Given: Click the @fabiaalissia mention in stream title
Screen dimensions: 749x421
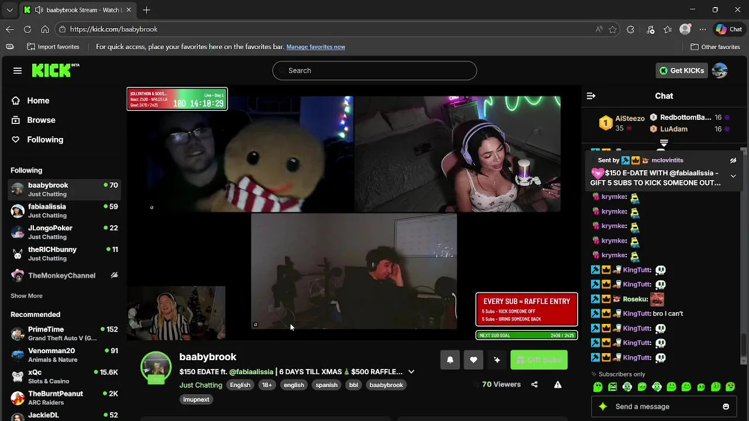Looking at the screenshot, I should click(x=251, y=372).
